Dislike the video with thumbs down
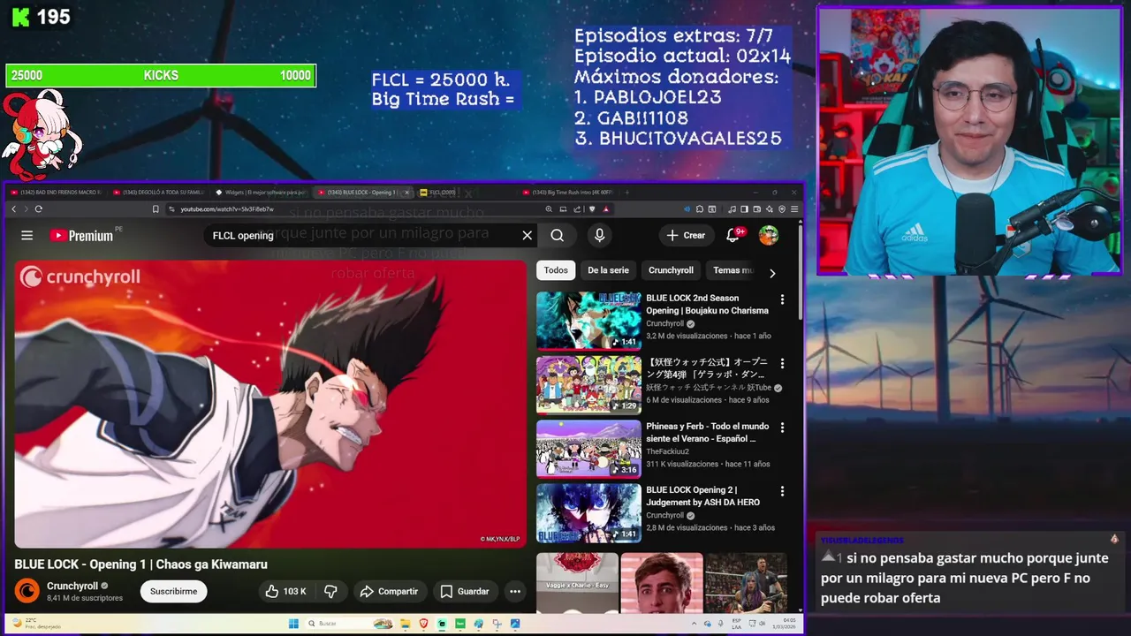The width and height of the screenshot is (1131, 636). pyautogui.click(x=330, y=591)
